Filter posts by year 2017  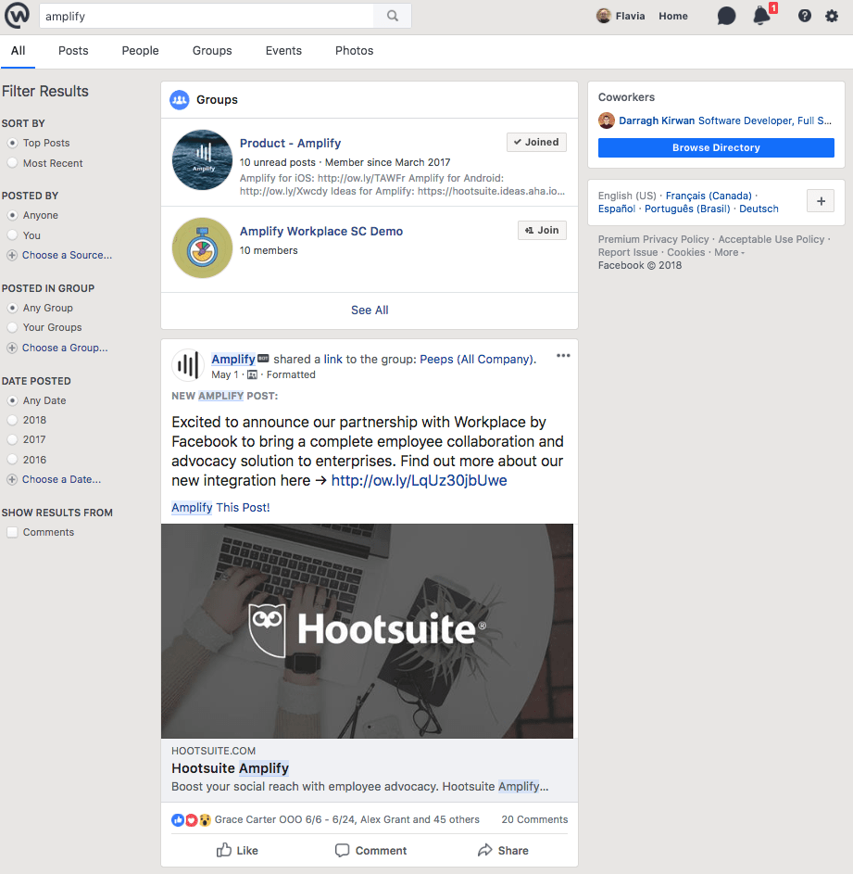point(12,439)
